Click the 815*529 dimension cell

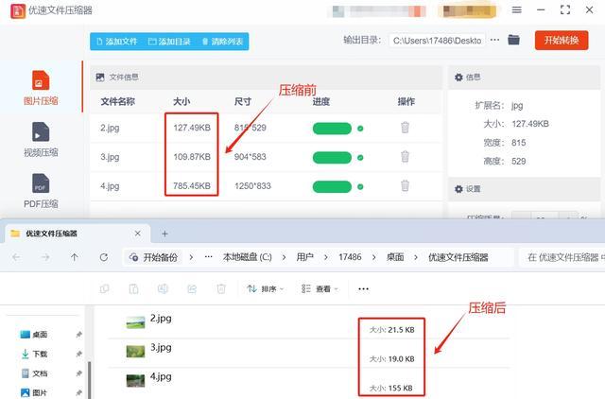[x=250, y=128]
